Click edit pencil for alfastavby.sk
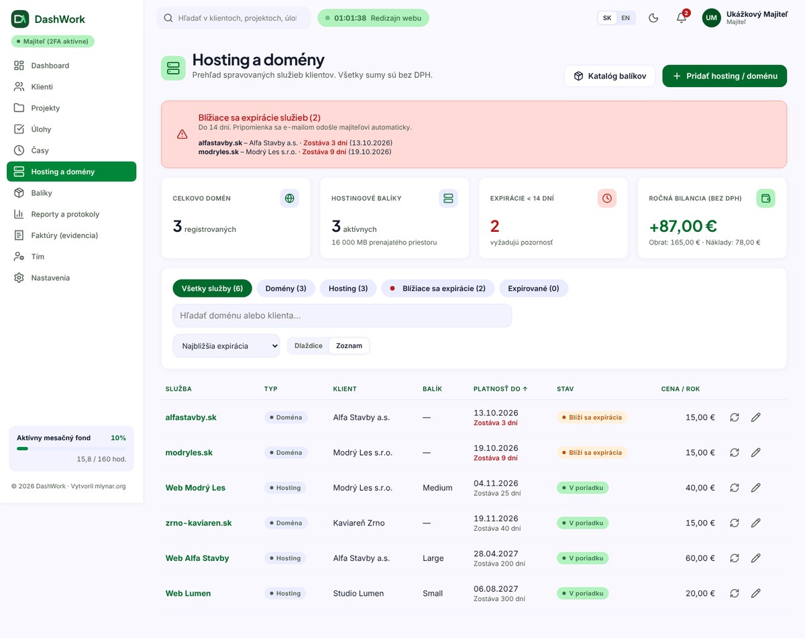Screen dimensions: 805x638 756,417
